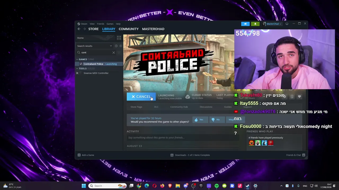Open Downloads status in bottom bar
Screen dimensions: 339x190
190,155
